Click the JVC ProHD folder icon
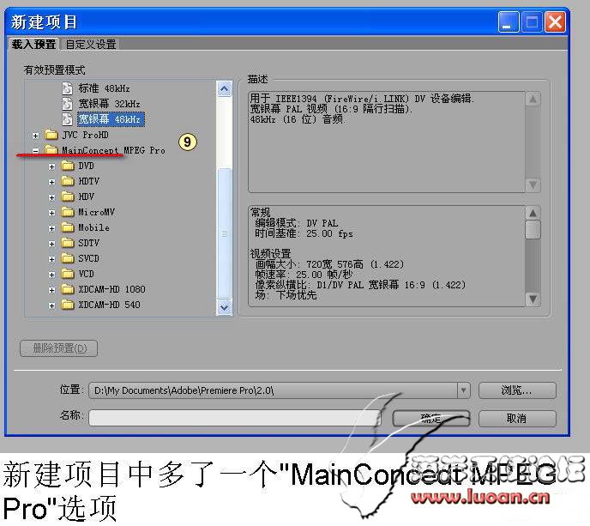590x526 pixels. coord(51,135)
